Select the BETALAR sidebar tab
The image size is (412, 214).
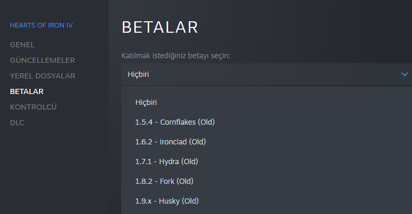27,91
